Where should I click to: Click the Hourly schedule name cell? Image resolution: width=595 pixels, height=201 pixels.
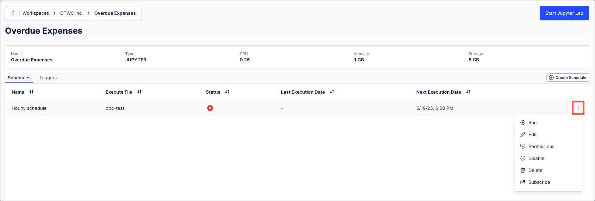(x=29, y=108)
